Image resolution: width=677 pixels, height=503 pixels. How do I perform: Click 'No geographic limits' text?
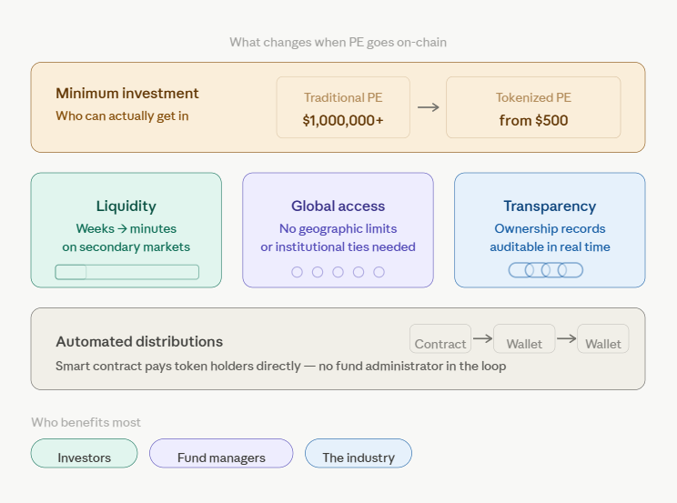click(338, 228)
